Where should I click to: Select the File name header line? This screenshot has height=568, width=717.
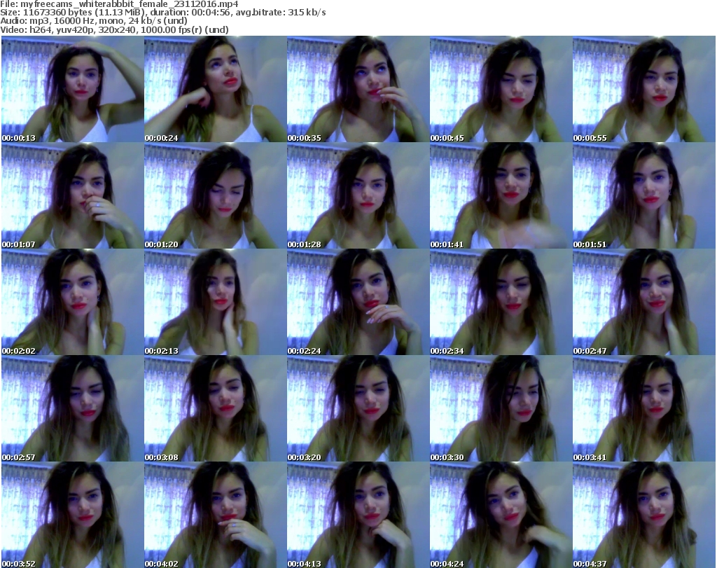point(119,4)
